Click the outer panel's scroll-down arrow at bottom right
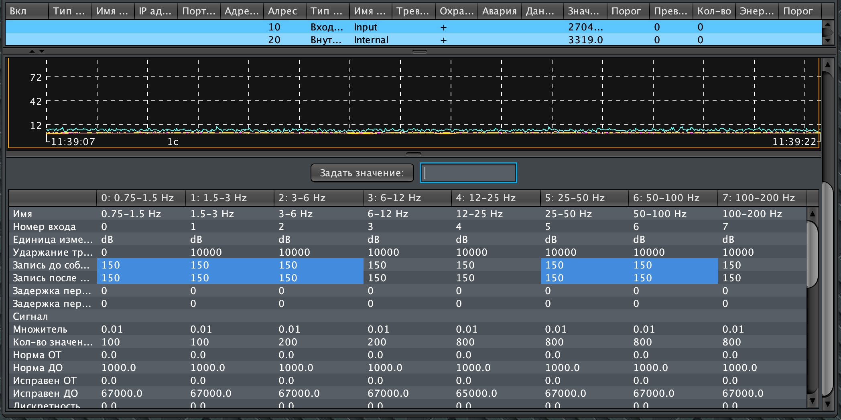This screenshot has width=841, height=420. click(x=827, y=404)
